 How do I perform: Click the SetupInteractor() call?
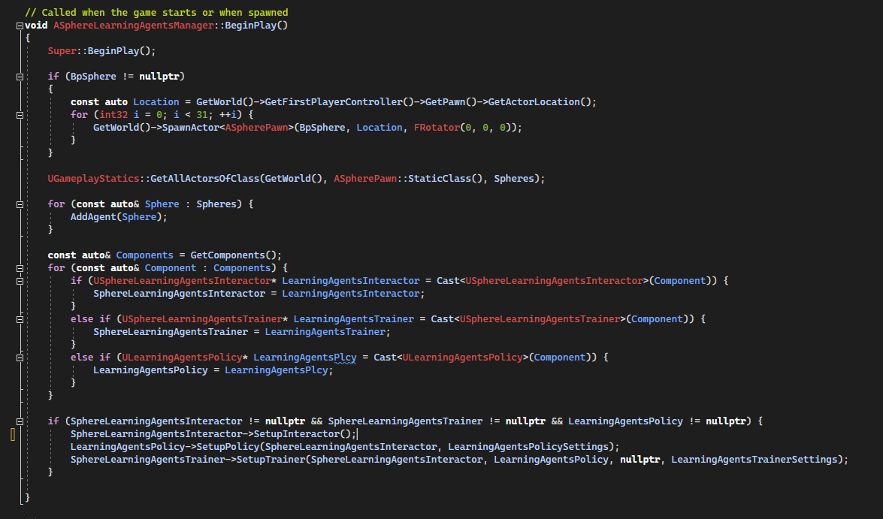click(302, 434)
